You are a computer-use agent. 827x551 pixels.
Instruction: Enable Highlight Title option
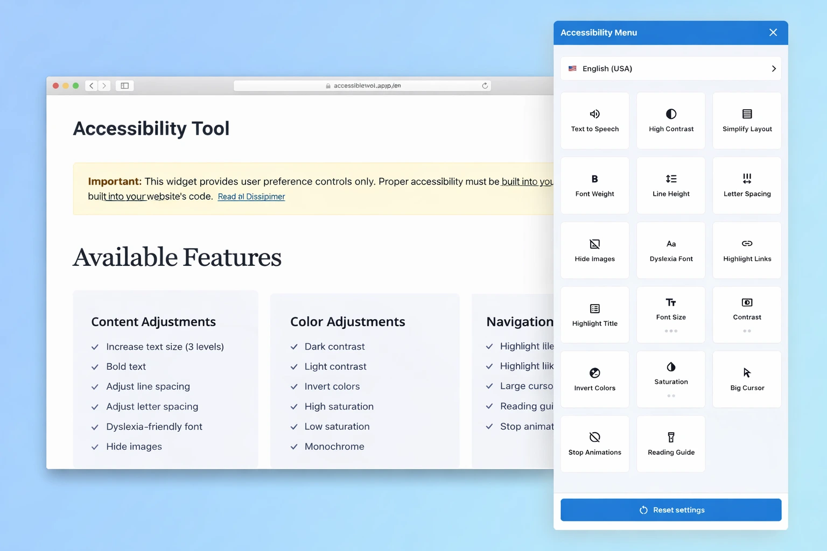594,315
